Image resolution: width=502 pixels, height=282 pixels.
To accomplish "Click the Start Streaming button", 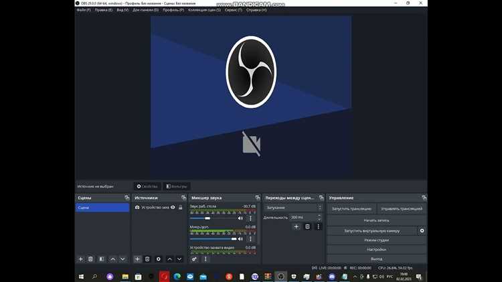I will [351, 208].
